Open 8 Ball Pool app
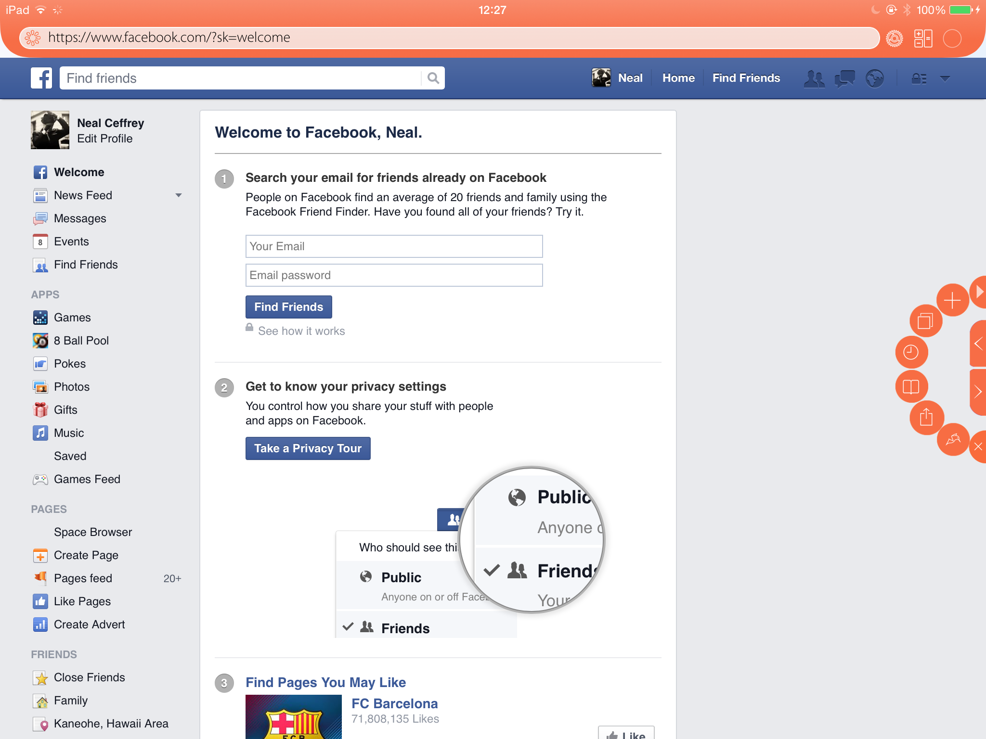The width and height of the screenshot is (986, 739). point(81,341)
